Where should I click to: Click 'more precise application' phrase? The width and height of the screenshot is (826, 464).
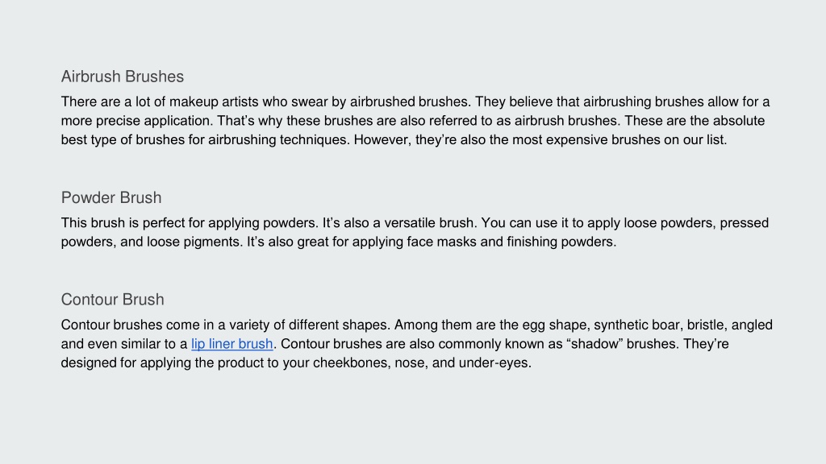point(136,121)
